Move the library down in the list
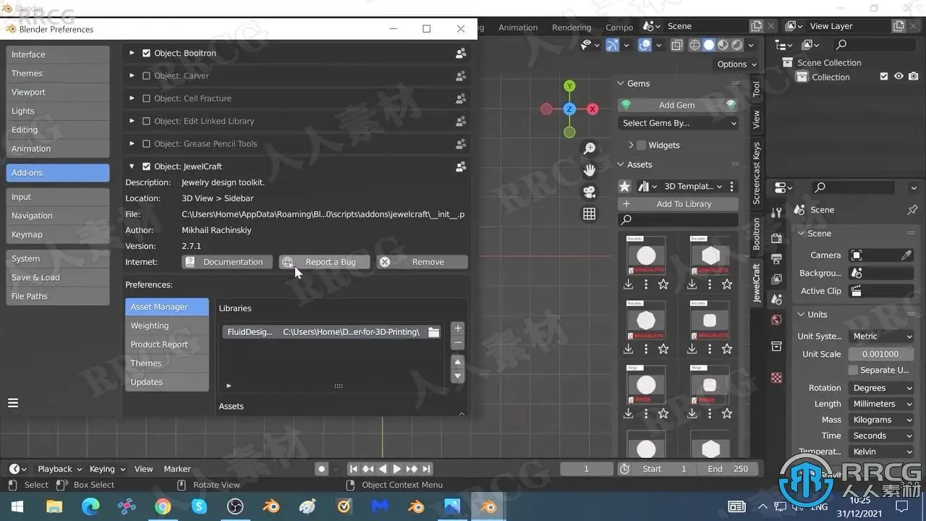This screenshot has width=926, height=521. (x=457, y=376)
